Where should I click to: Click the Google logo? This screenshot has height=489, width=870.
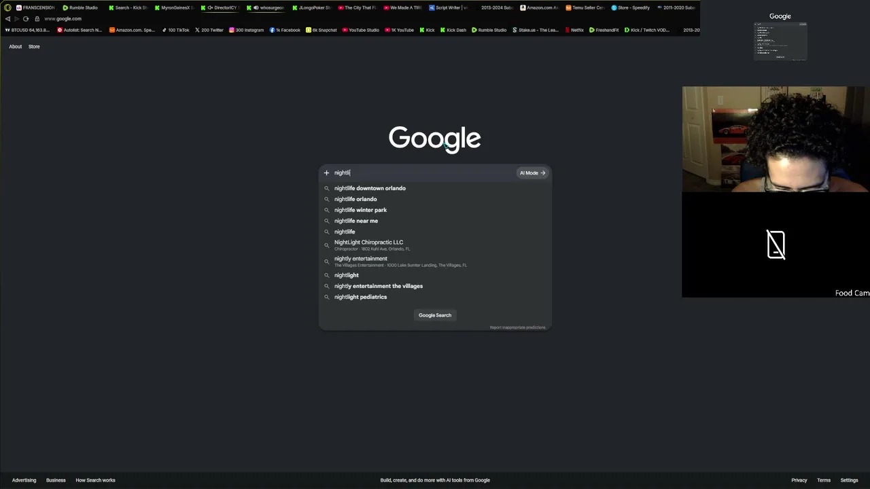435,139
